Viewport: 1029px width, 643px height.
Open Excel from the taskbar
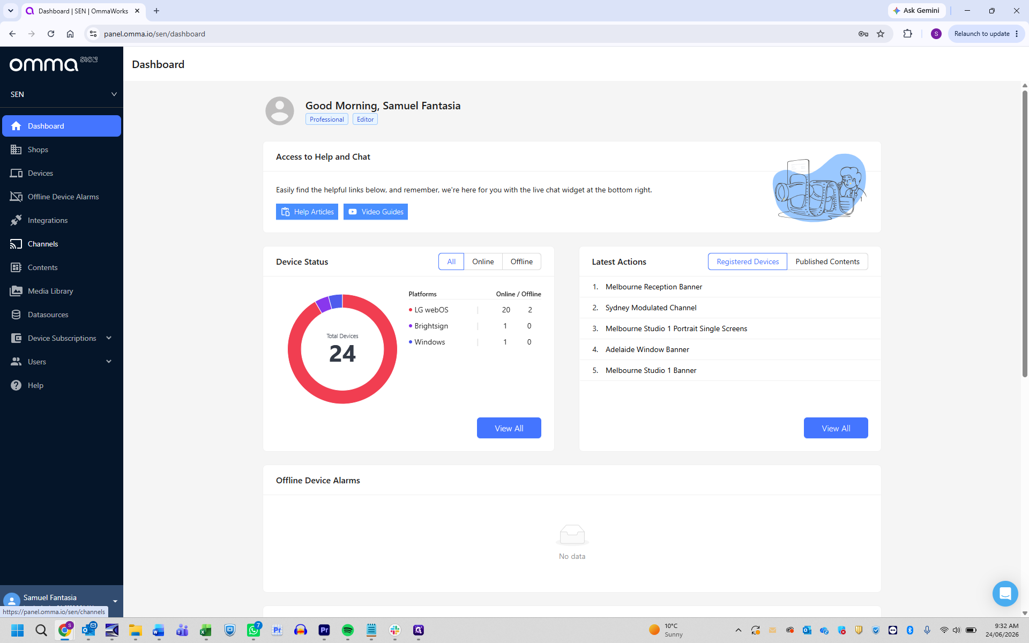(206, 630)
